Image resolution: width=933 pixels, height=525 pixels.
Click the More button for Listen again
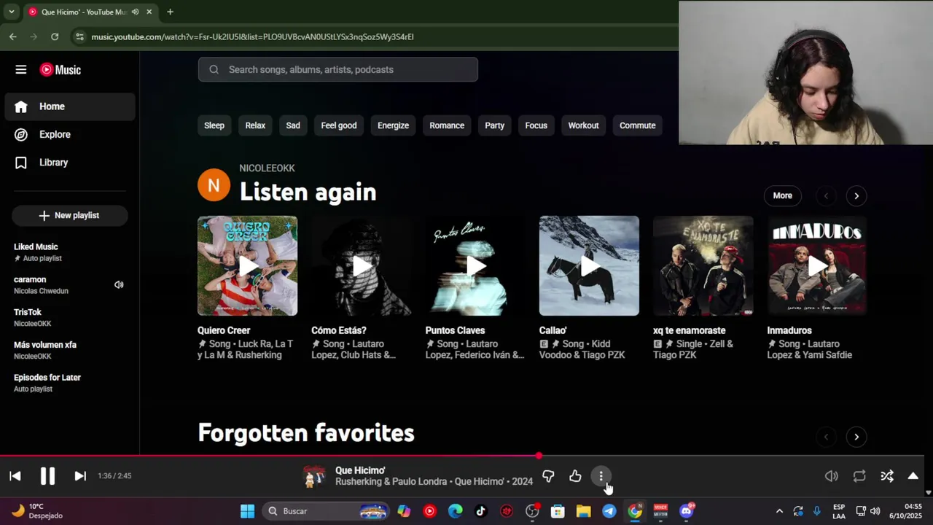click(x=782, y=195)
